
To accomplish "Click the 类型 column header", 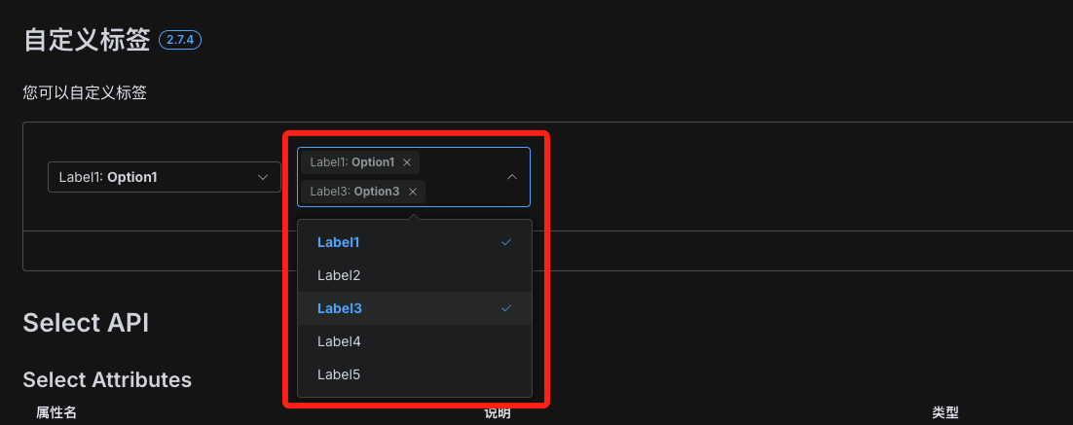I will [x=945, y=412].
